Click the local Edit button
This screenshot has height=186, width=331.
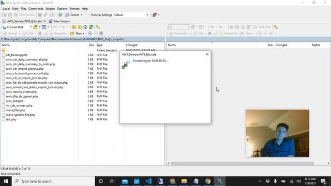[28, 33]
